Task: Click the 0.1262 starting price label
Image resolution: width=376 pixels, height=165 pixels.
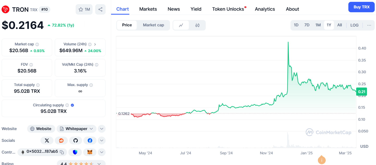Action: 124,114
